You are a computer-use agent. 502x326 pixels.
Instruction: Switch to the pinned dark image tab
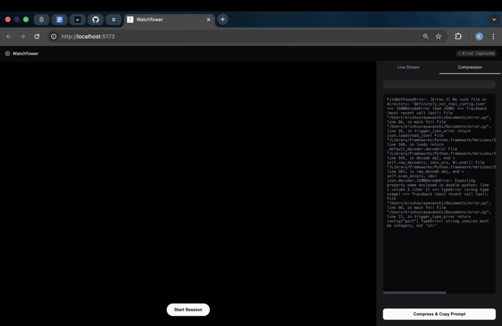click(77, 19)
